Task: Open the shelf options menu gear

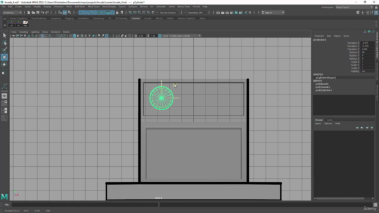Action: [x=5, y=25]
